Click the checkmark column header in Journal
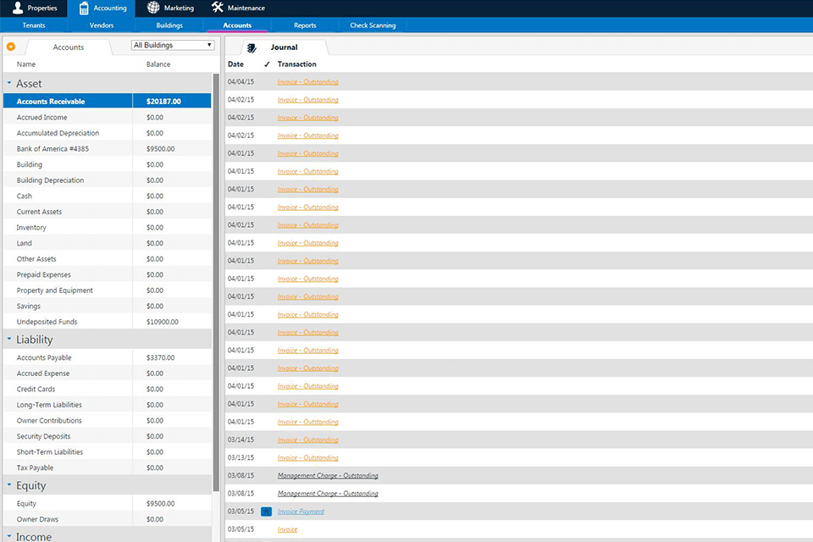The height and width of the screenshot is (542, 813). point(268,64)
